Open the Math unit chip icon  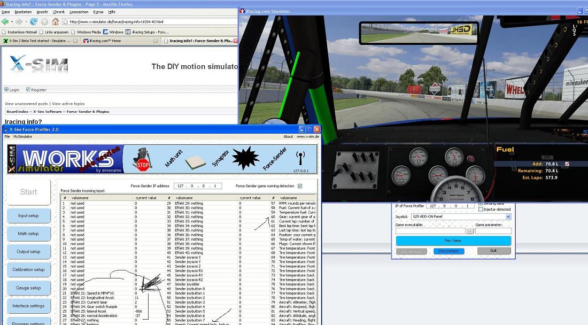pyautogui.click(x=195, y=162)
